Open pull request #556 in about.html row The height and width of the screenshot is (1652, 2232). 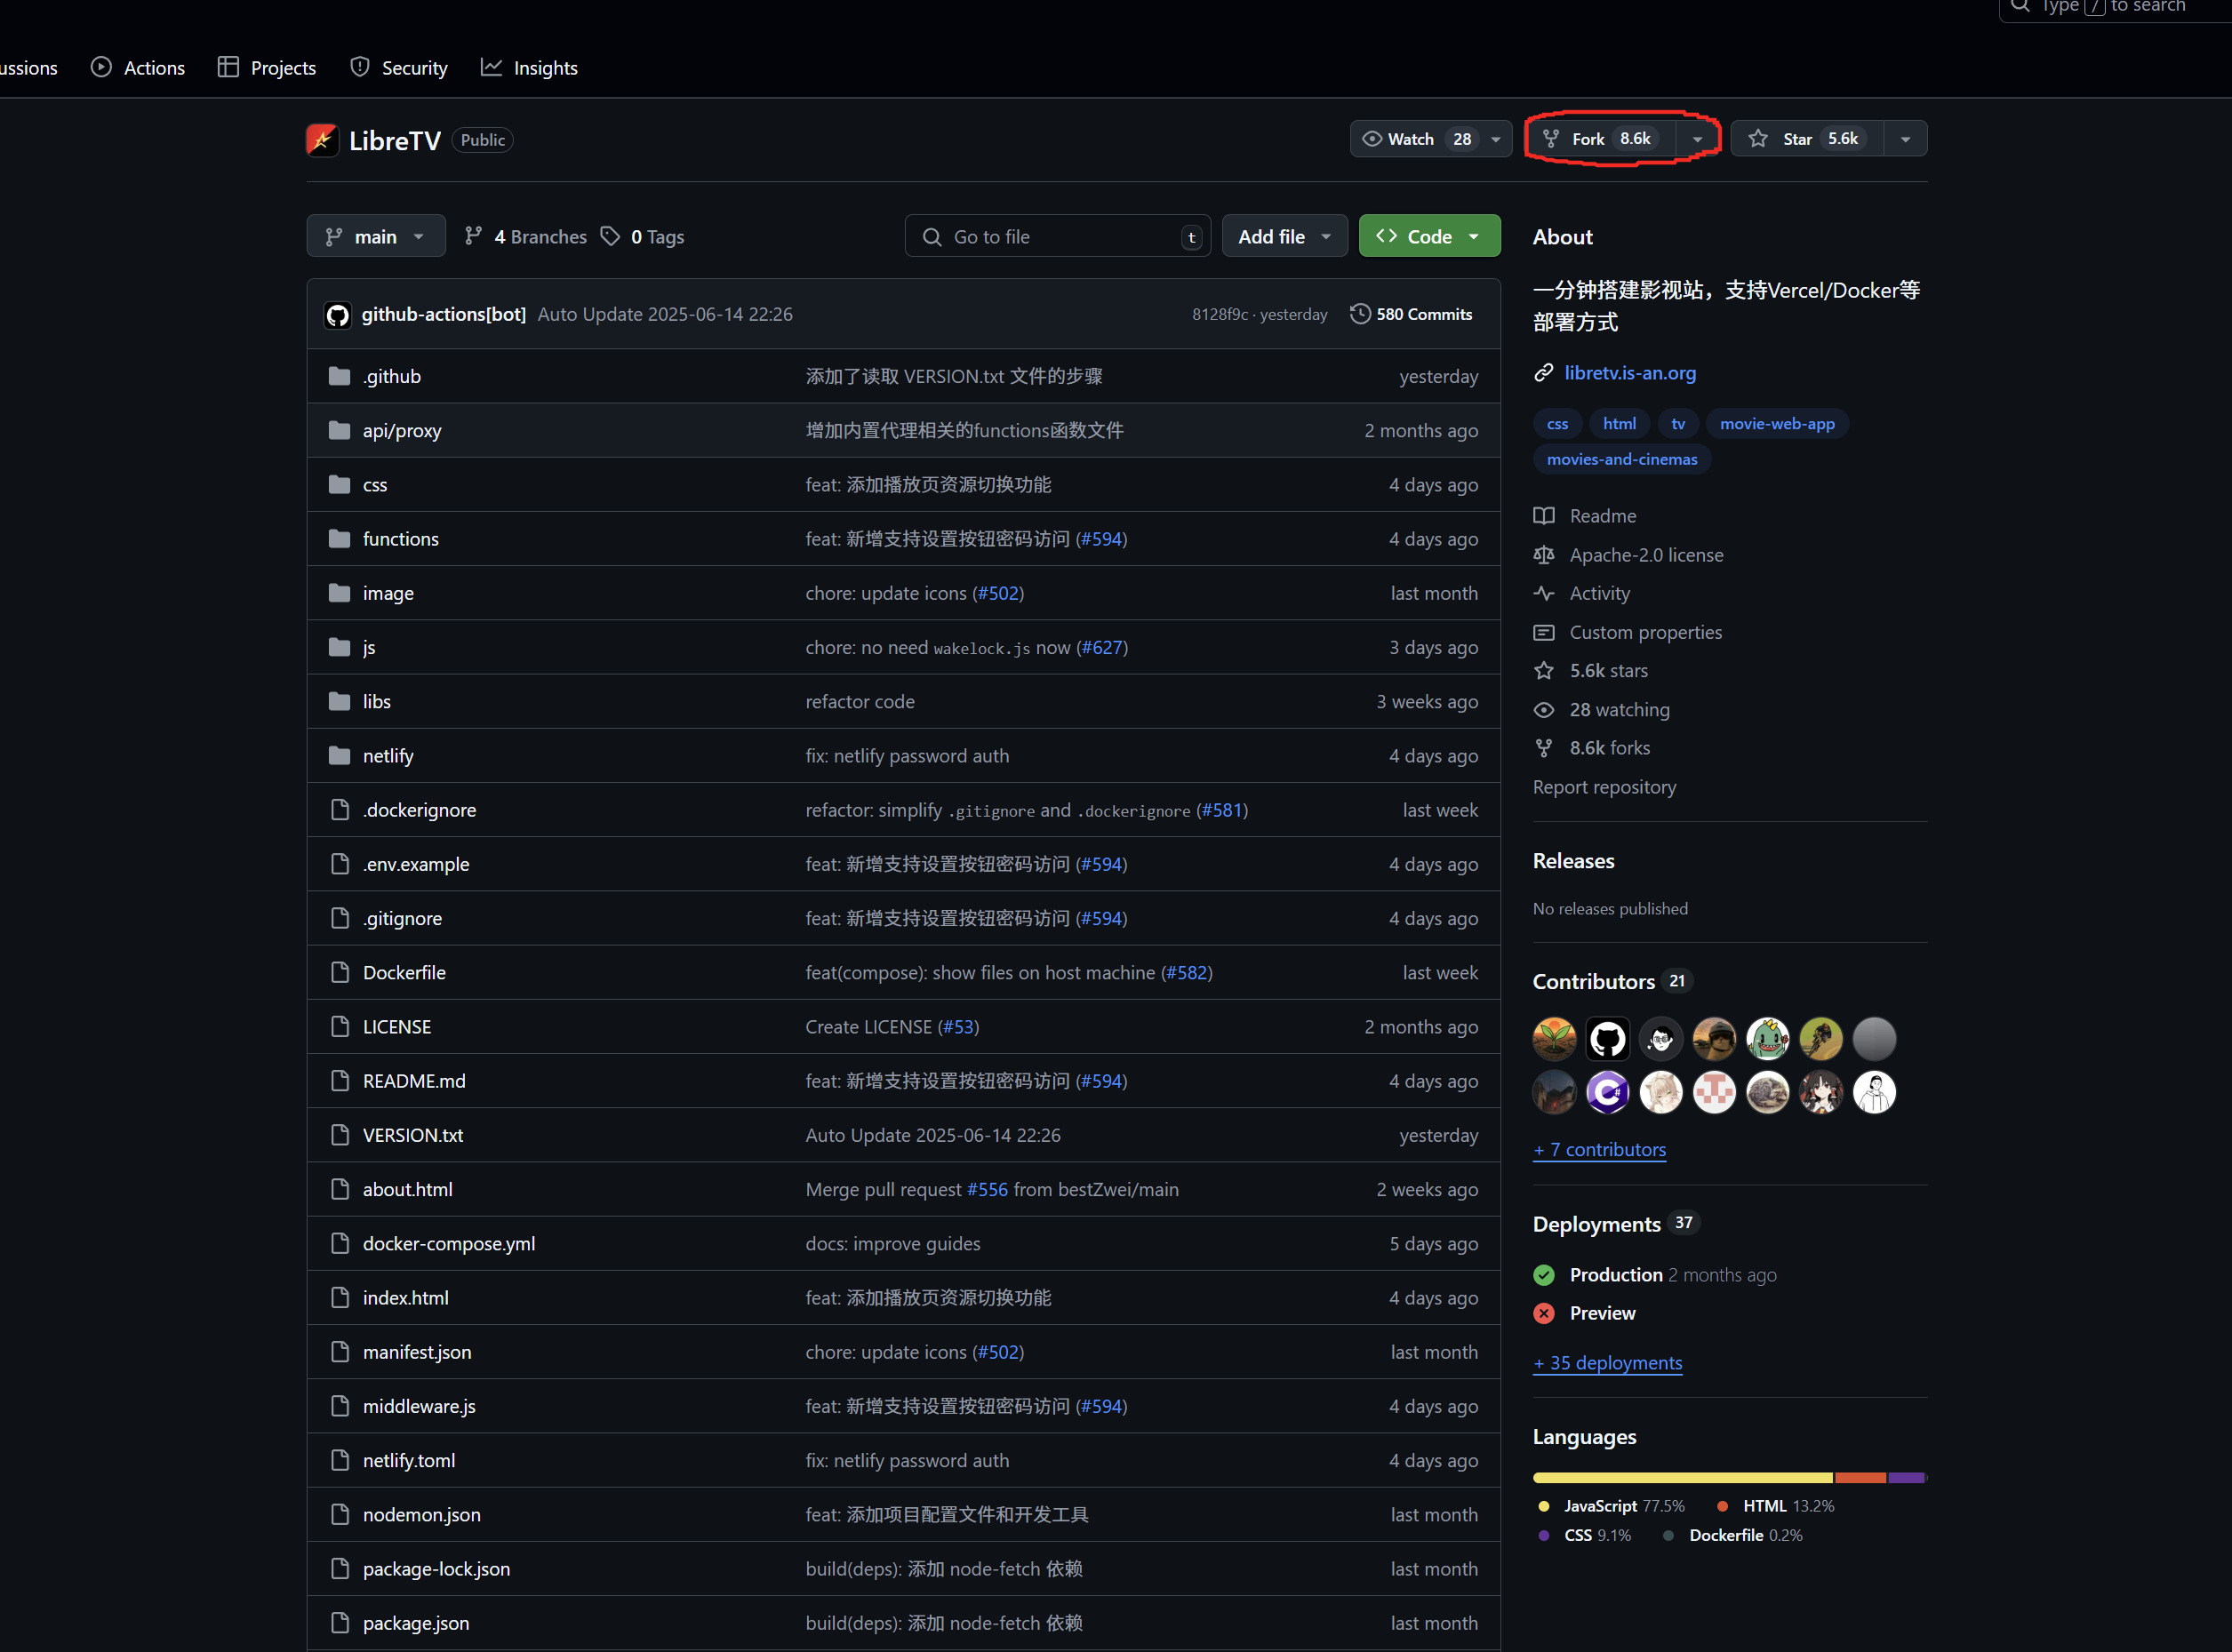tap(988, 1190)
